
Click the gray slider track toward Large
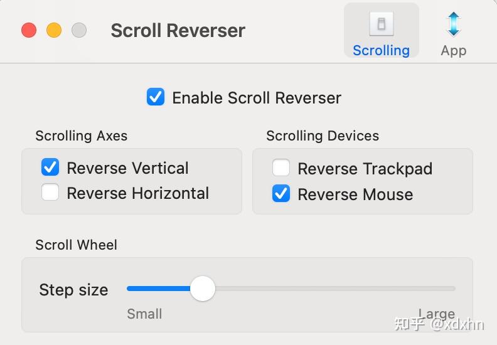tap(335, 289)
